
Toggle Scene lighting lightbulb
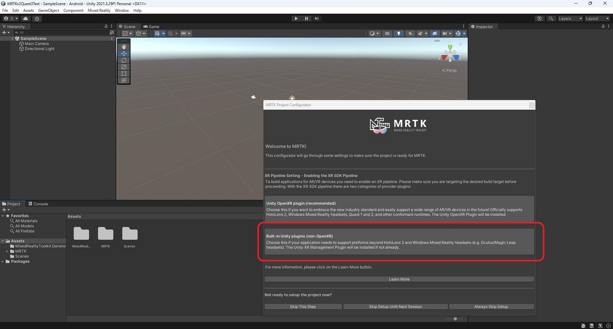click(399, 33)
